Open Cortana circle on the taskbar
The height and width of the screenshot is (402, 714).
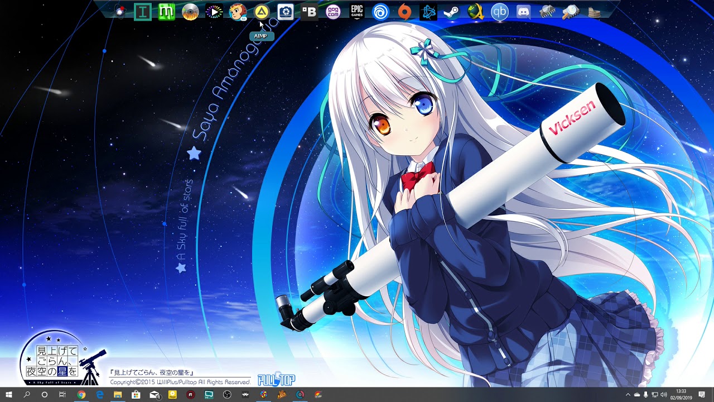[45, 395]
